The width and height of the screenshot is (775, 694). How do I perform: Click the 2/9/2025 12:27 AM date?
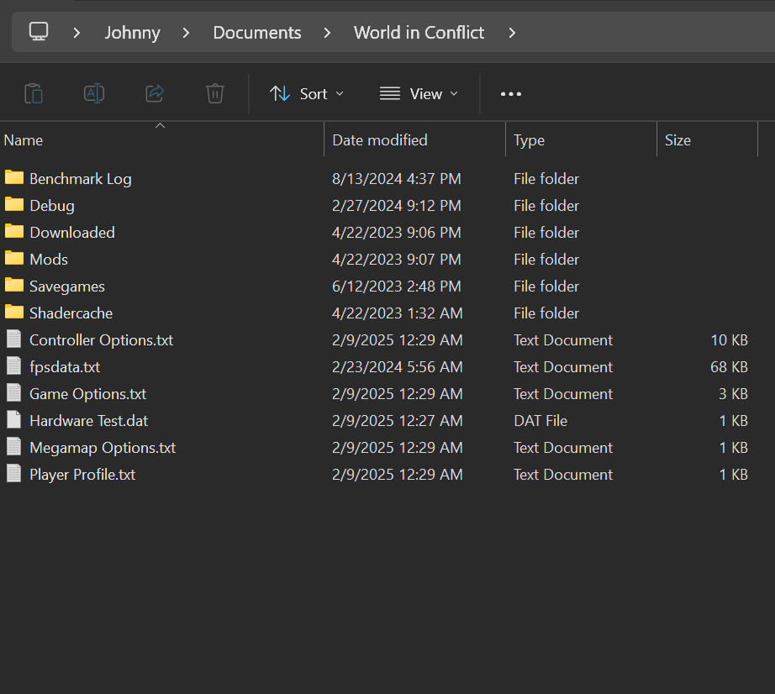click(398, 421)
